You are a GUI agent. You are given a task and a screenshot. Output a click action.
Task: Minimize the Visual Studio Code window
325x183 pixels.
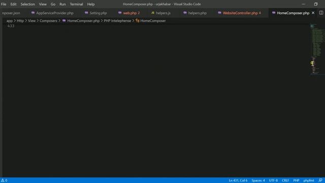pos(303,4)
